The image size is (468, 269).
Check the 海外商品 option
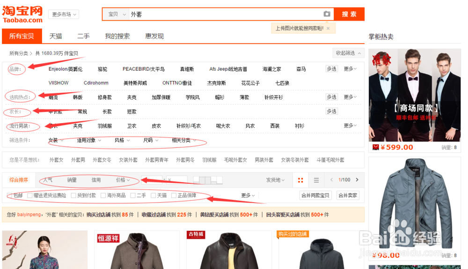(103, 196)
